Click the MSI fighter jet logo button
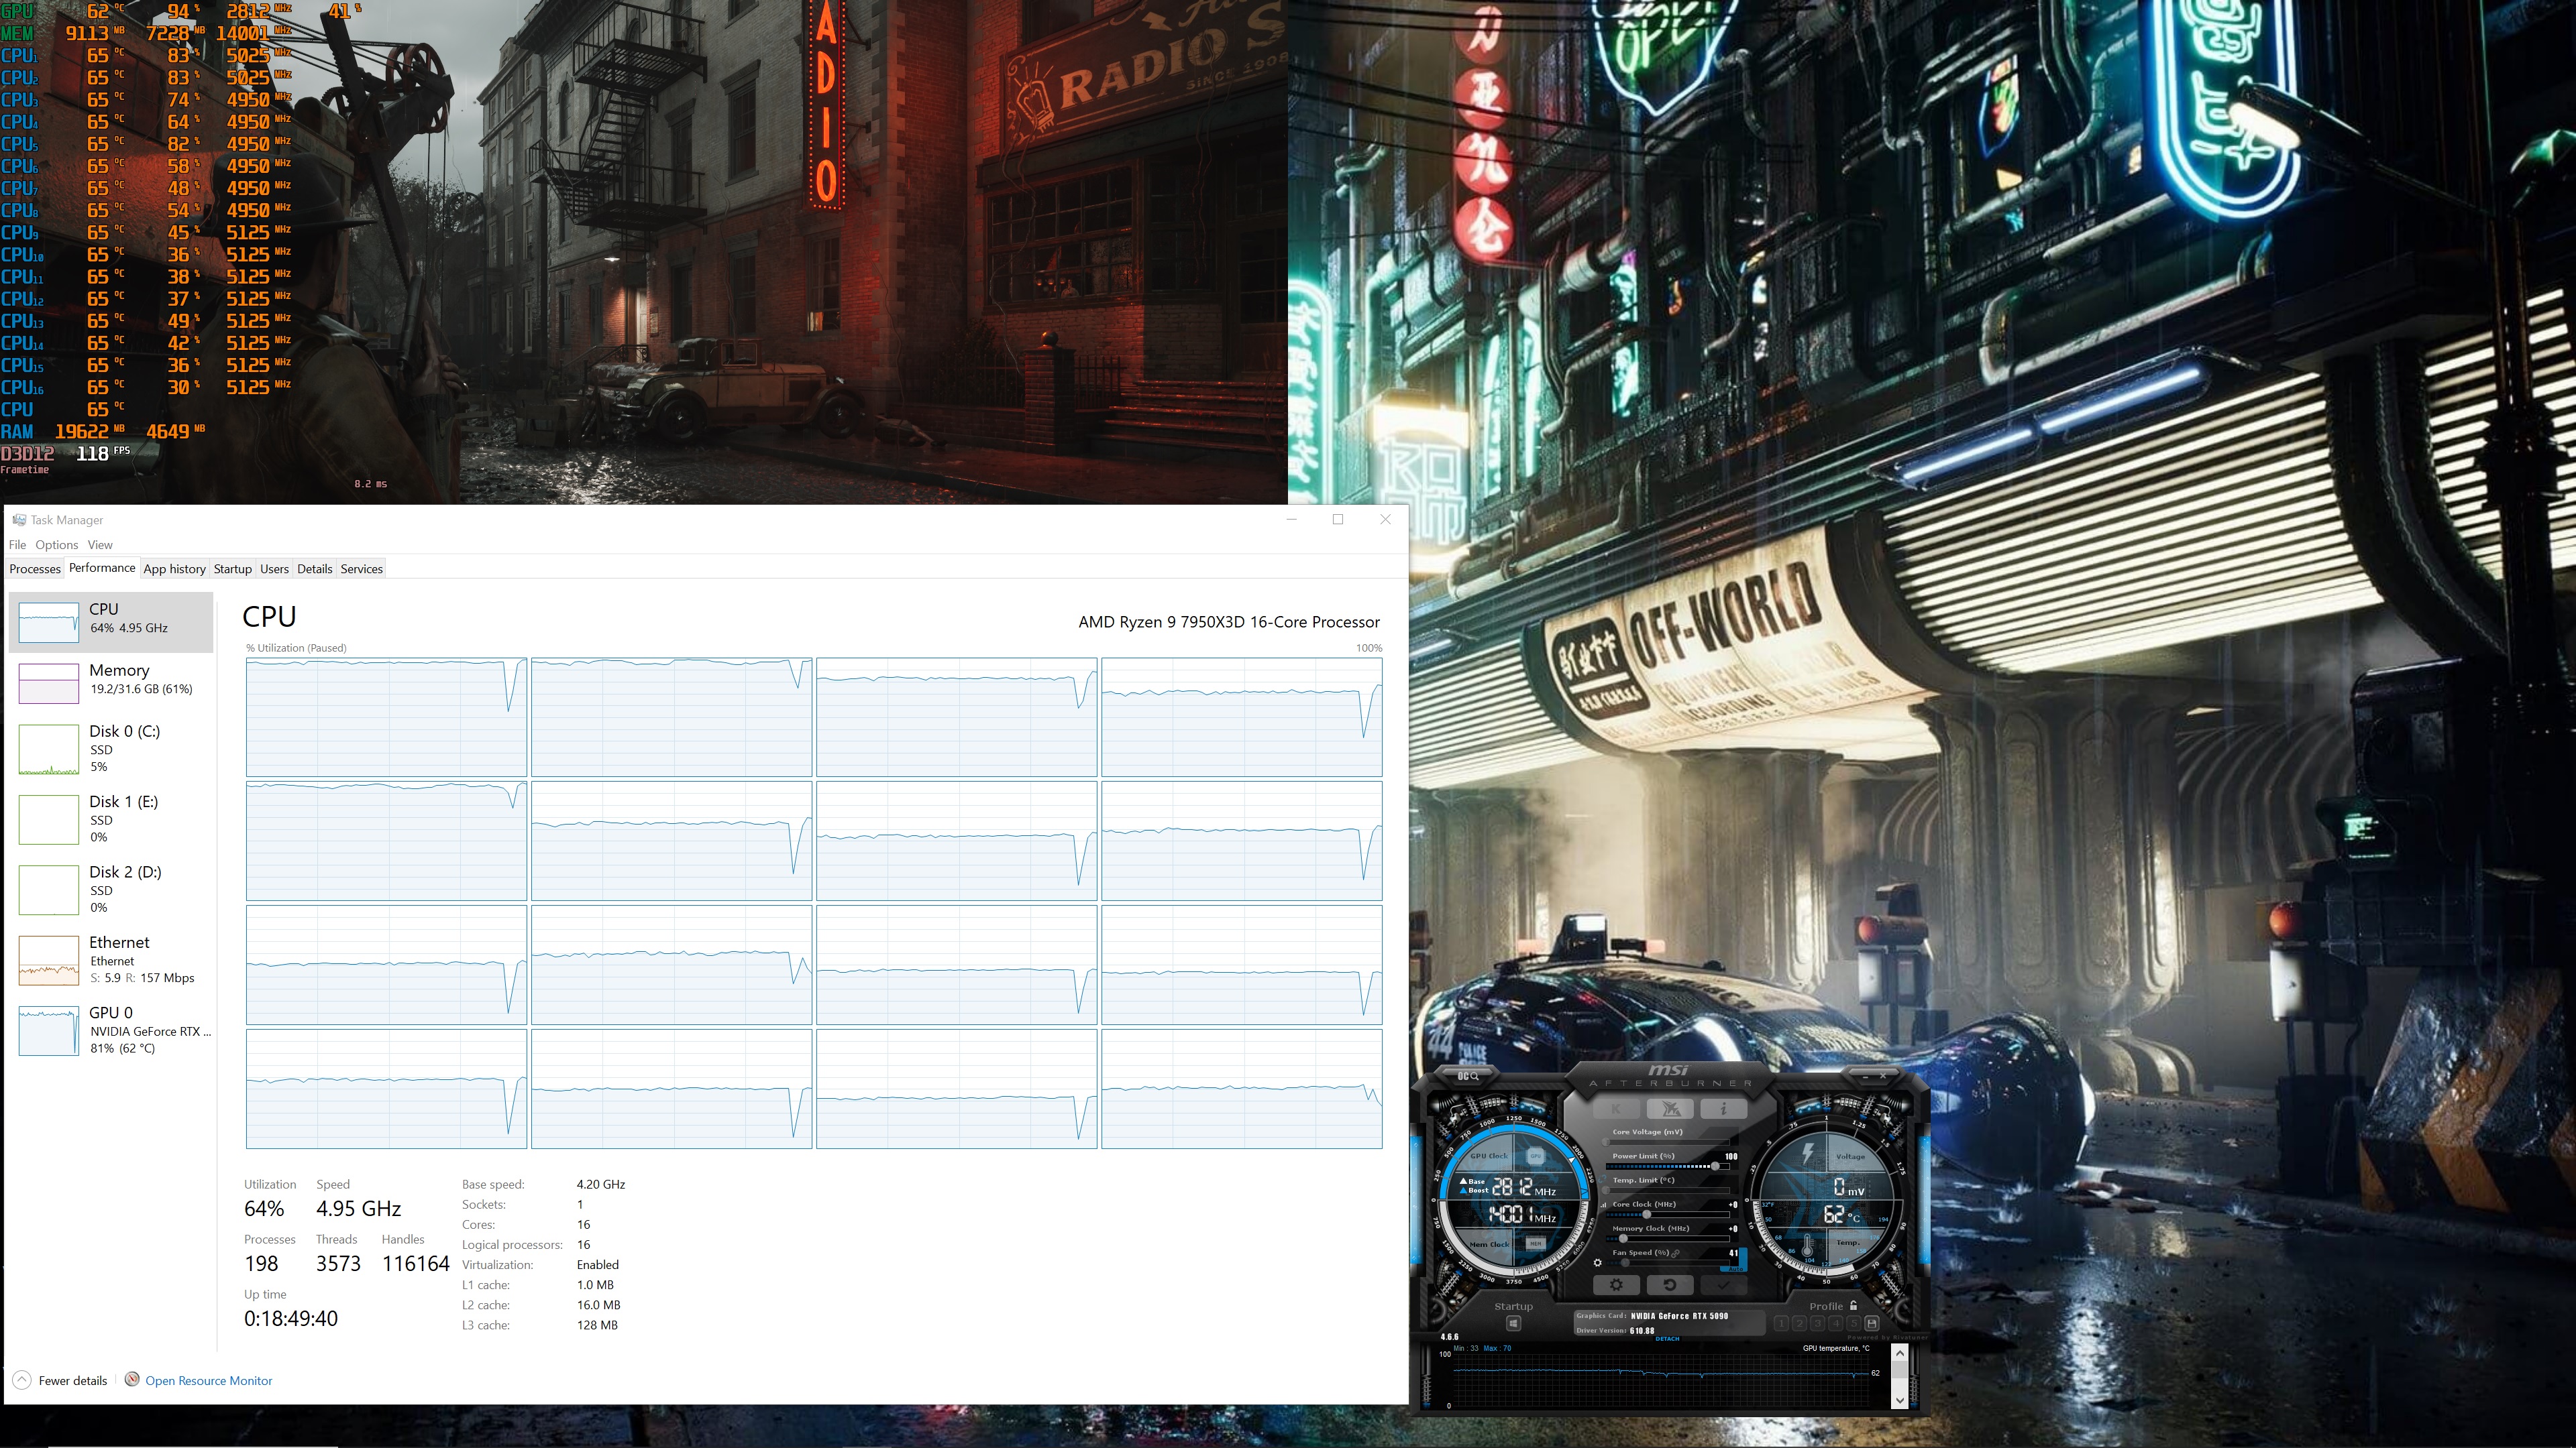2576x1448 pixels. click(1670, 1108)
